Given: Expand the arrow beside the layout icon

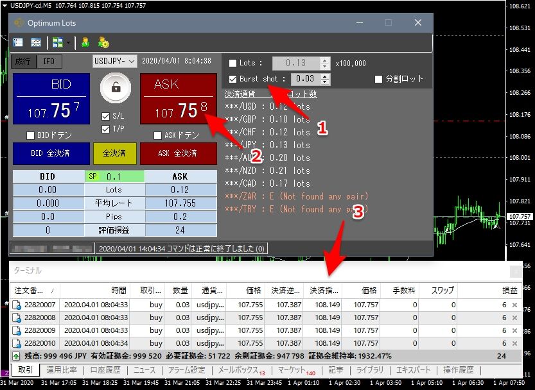Looking at the screenshot, I should tap(68, 42).
